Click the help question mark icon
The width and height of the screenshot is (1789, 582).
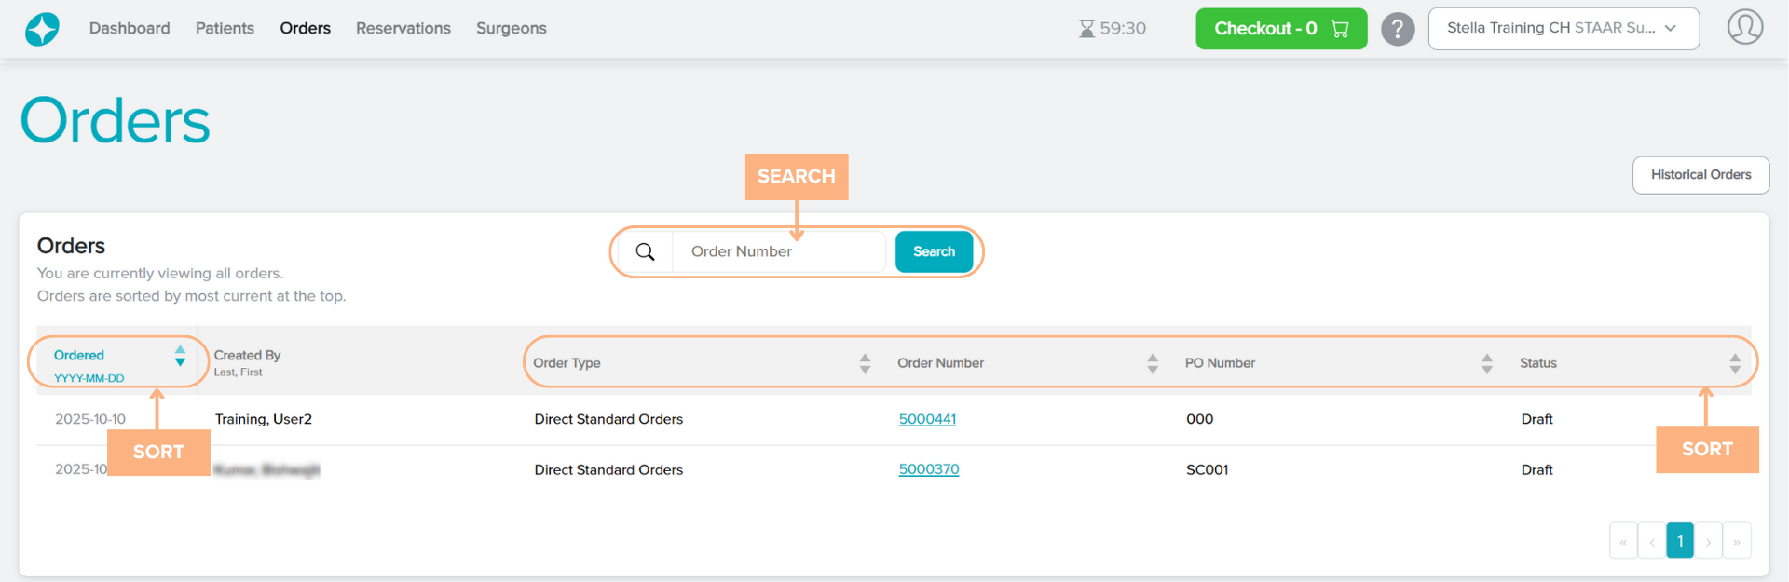(1397, 29)
